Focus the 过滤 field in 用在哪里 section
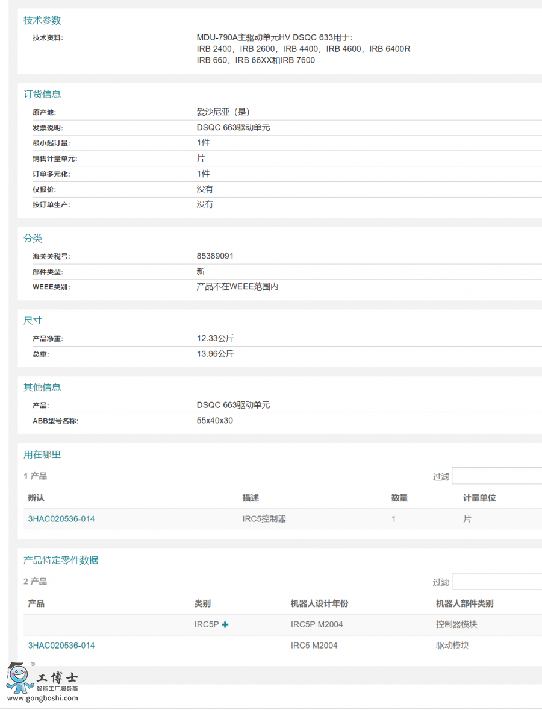The height and width of the screenshot is (710, 542). (497, 476)
